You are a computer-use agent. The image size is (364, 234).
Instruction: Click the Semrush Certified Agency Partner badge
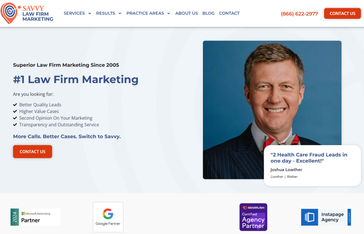[253, 217]
